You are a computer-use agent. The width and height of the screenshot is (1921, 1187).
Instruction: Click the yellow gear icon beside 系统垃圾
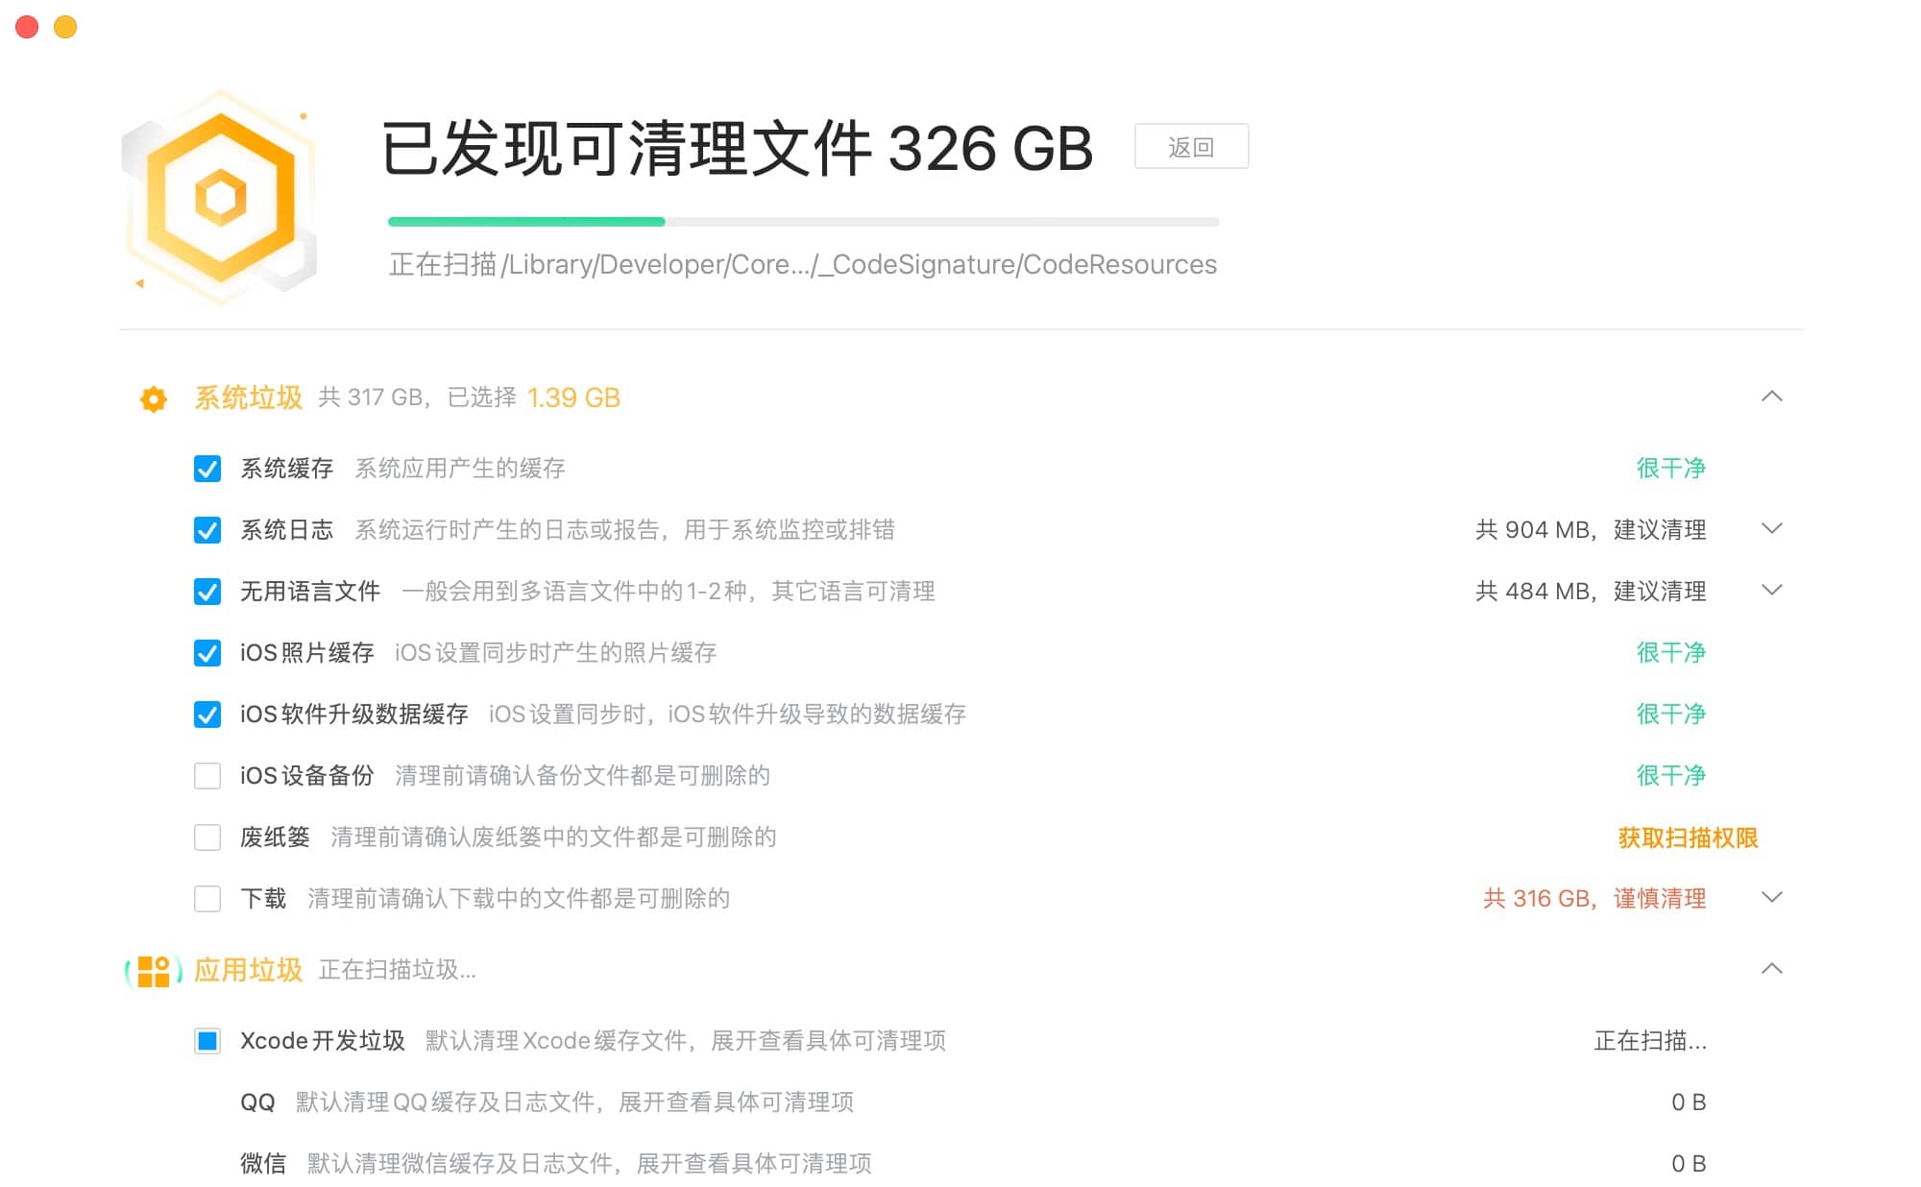[153, 398]
